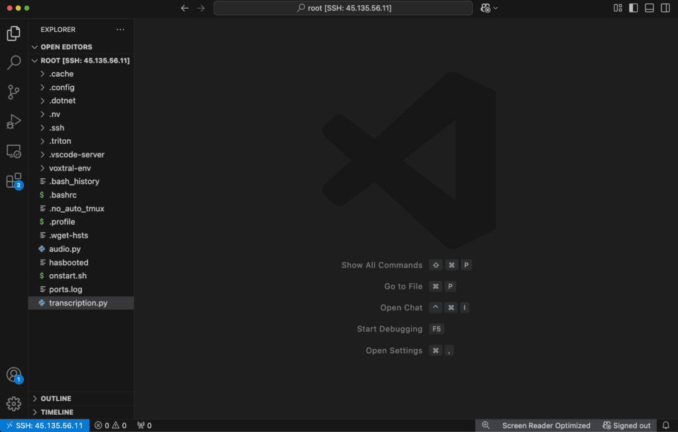Click Customize Layout icon
This screenshot has height=432, width=678.
click(x=618, y=8)
